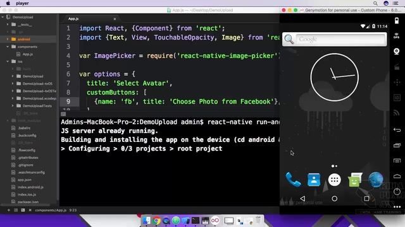This screenshot has height=227, width=405.
Task: Click the status bar X icon beside components/App.js
Action: point(30,210)
